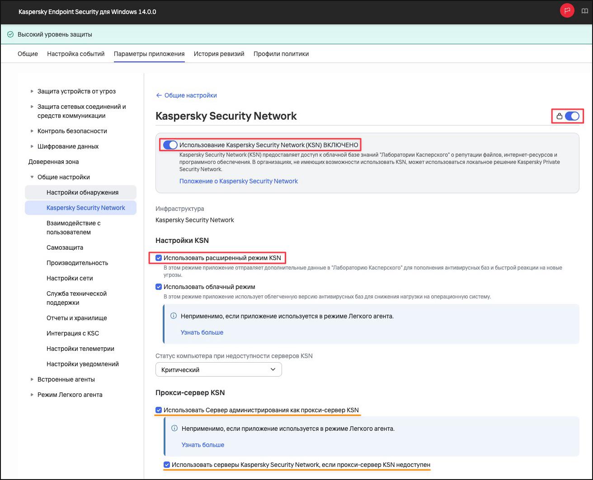Open "Настройки уведомлений" in sidebar
This screenshot has height=480, width=593.
tap(83, 364)
